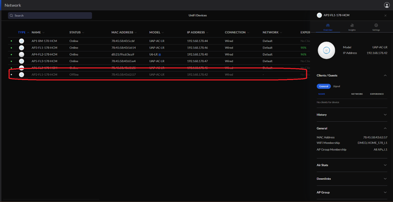The width and height of the screenshot is (393, 202).
Task: Select the General clients toggle
Action: pyautogui.click(x=324, y=86)
